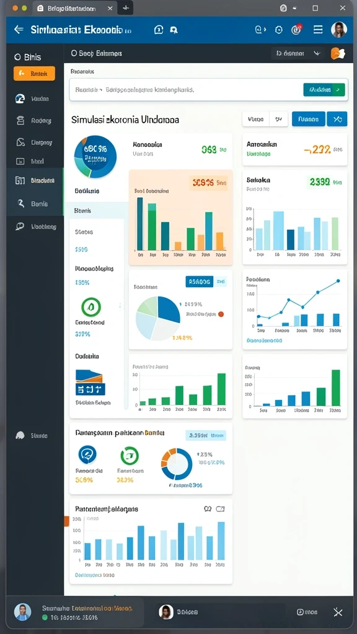Viewport: 357px width, 634px height.
Task: Open the blue link under the line chart
Action: [x=264, y=341]
